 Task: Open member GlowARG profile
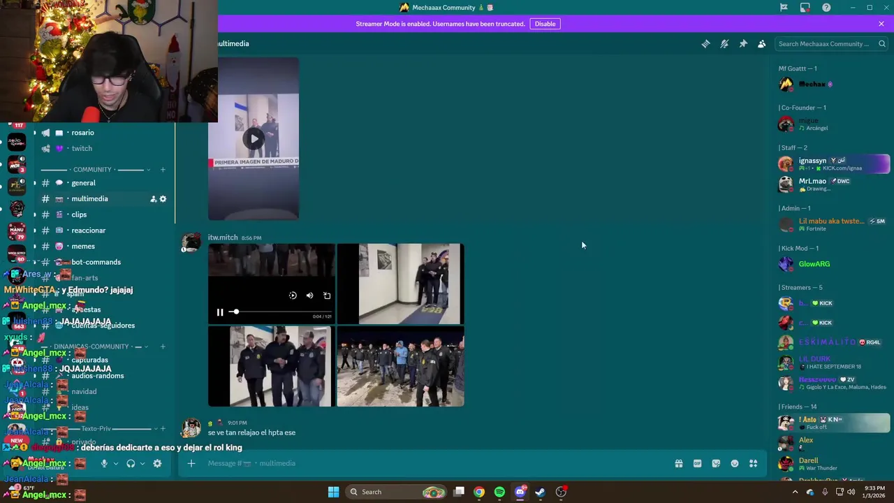(833, 264)
